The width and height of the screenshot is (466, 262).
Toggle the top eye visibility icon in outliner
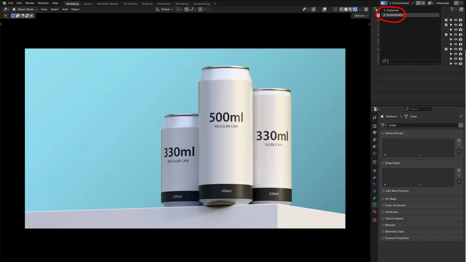point(456,20)
